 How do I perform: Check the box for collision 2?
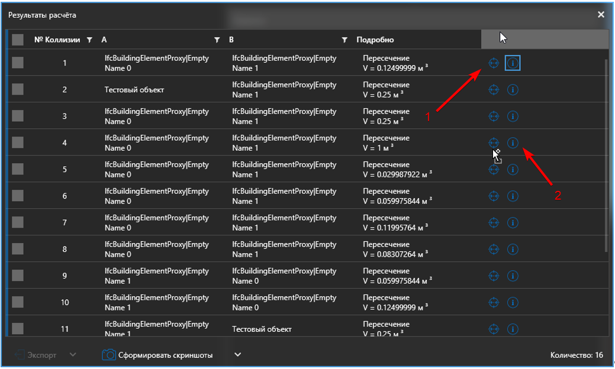pos(18,89)
